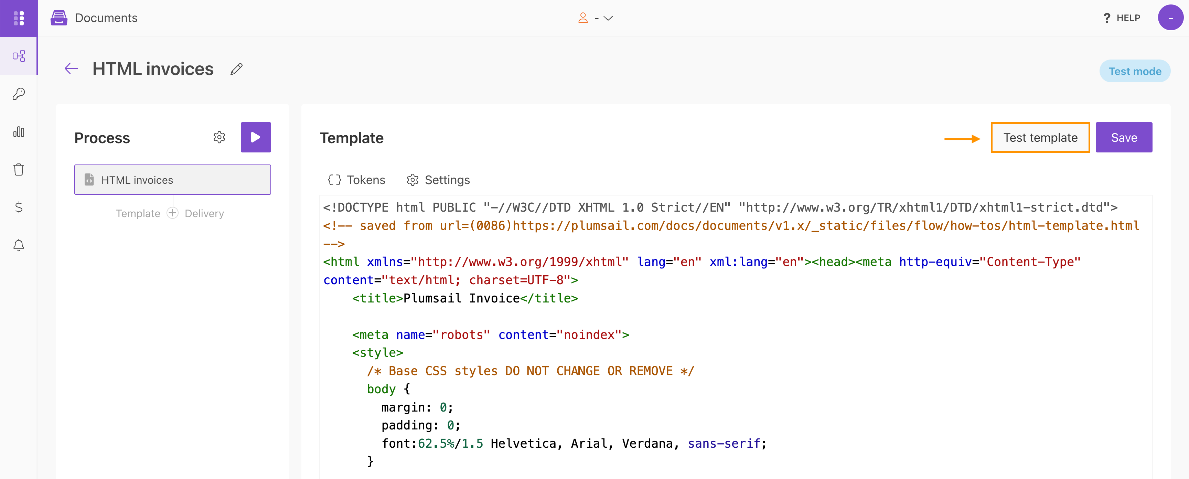Expand the account dropdown chevron

point(608,18)
